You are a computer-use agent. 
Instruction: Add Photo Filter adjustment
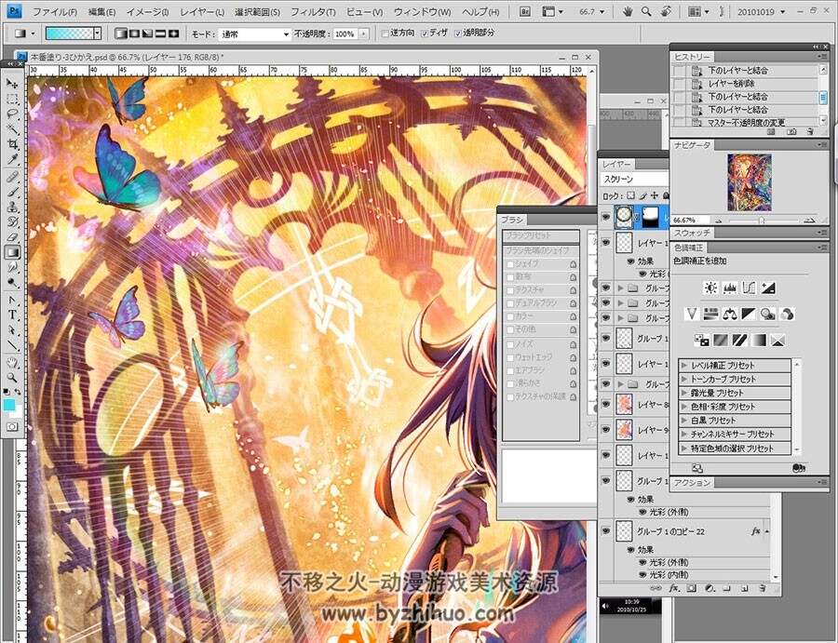tap(768, 314)
